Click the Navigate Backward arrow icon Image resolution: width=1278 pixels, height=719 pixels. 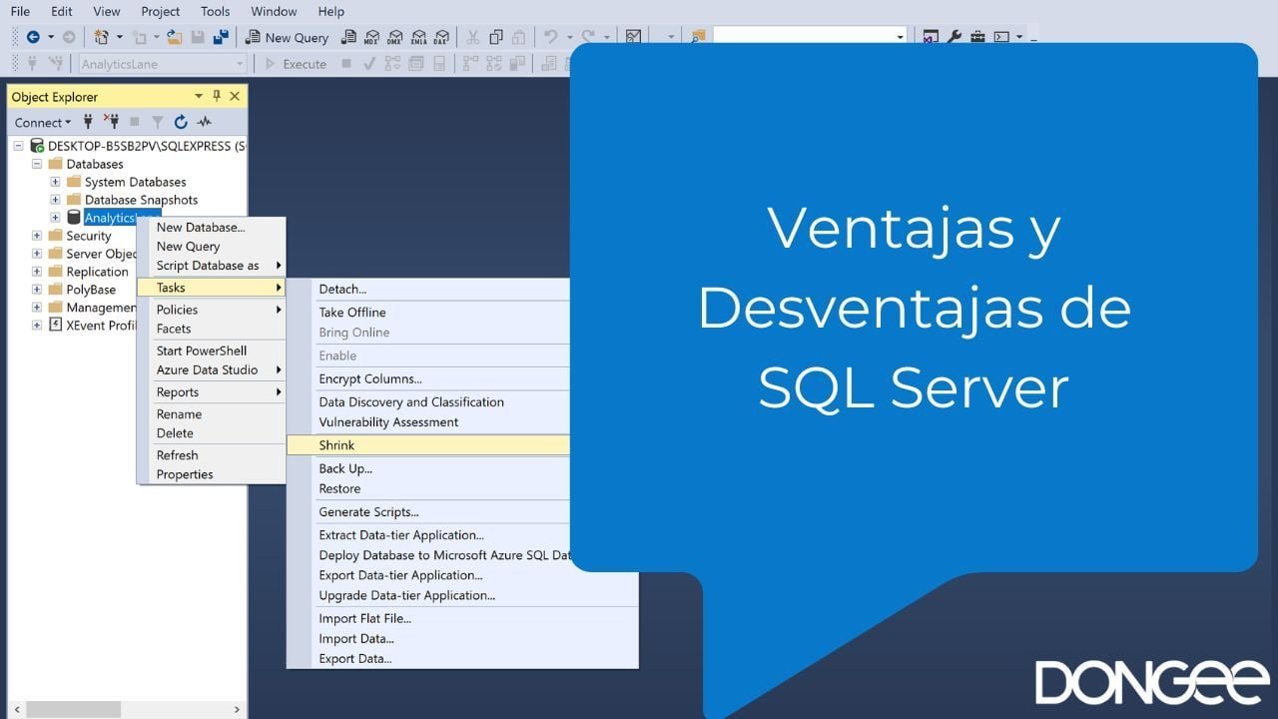33,37
